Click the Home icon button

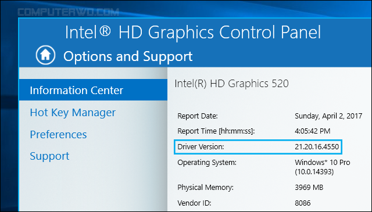(x=45, y=55)
